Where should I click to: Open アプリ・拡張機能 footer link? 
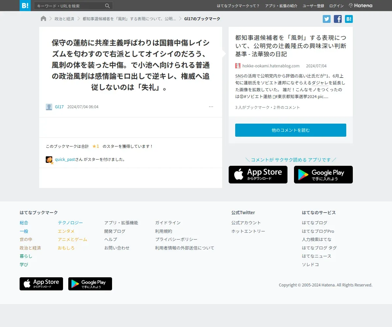[x=121, y=223]
